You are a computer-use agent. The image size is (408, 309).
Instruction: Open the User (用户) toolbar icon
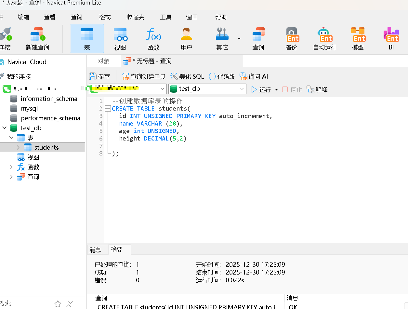[x=186, y=39]
